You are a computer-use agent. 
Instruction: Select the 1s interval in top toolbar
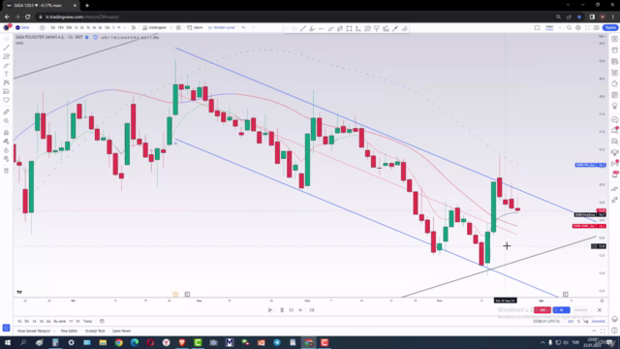tap(76, 28)
